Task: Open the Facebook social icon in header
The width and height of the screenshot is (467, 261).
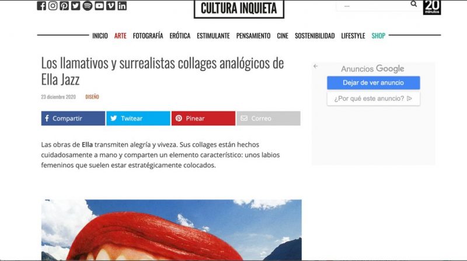Action: click(41, 6)
